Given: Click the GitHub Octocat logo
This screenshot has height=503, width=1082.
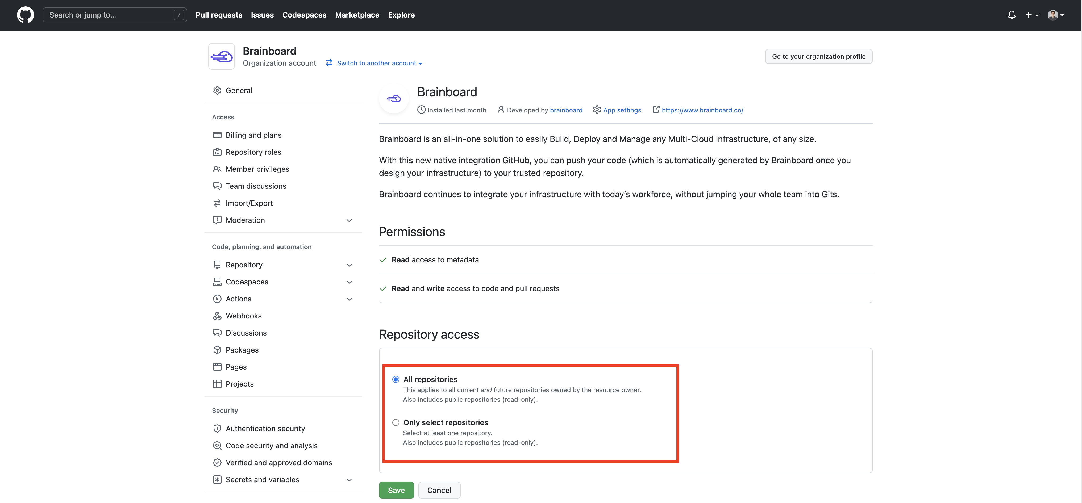Looking at the screenshot, I should pyautogui.click(x=25, y=15).
